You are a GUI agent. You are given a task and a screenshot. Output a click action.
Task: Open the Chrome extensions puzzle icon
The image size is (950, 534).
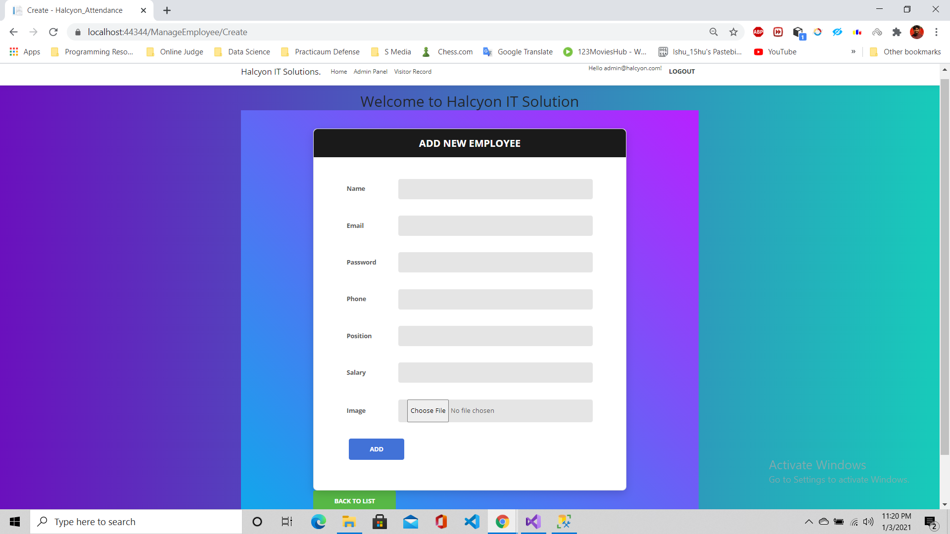[x=897, y=32]
